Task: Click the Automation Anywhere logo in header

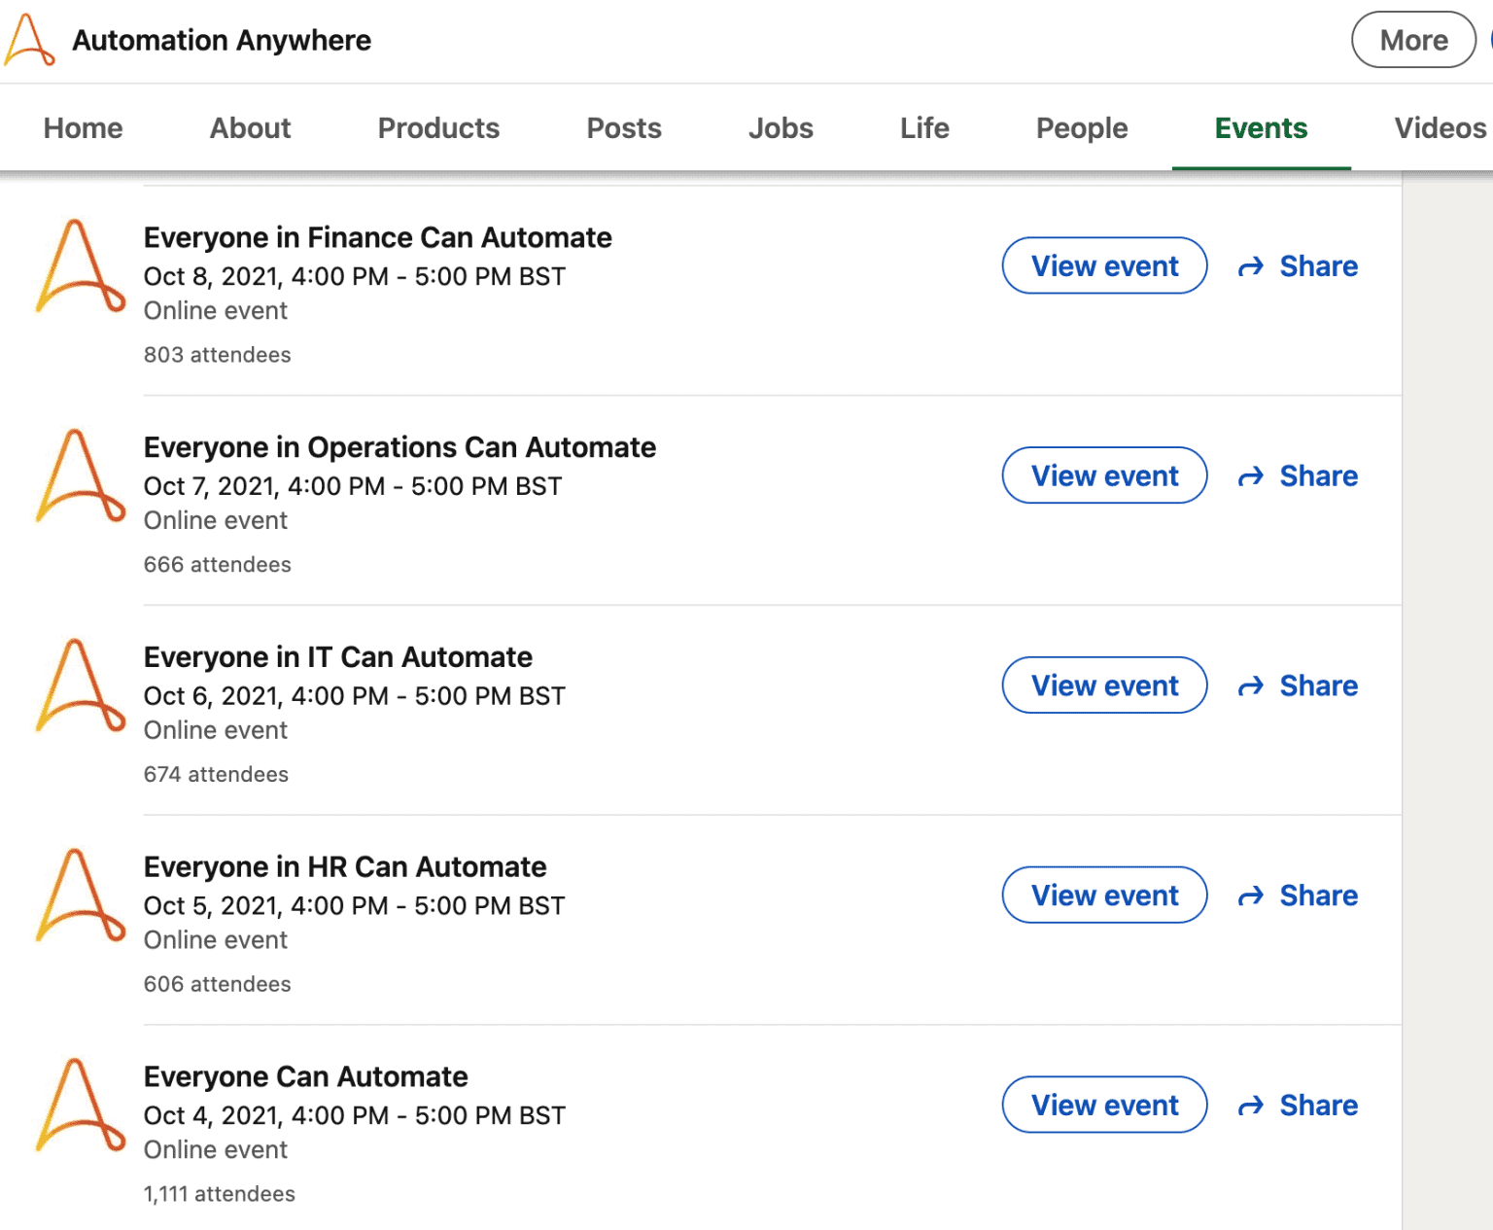Action: [x=29, y=41]
